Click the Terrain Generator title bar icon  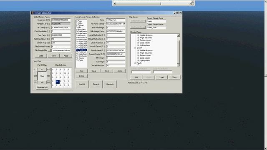(33, 13)
